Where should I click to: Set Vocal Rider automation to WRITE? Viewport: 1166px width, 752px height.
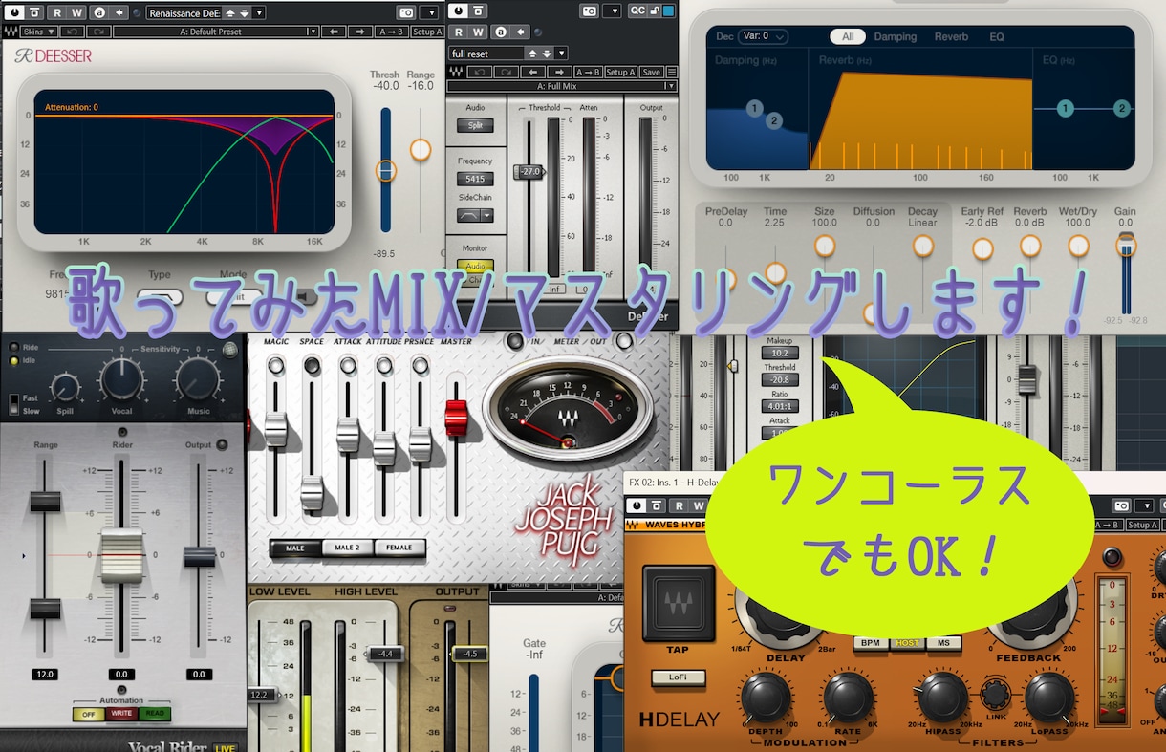[121, 713]
